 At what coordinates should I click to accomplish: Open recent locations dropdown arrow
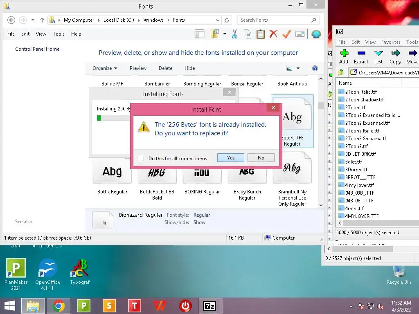[33, 20]
